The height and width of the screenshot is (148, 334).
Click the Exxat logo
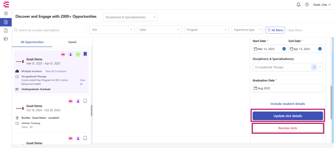[x=6, y=4]
